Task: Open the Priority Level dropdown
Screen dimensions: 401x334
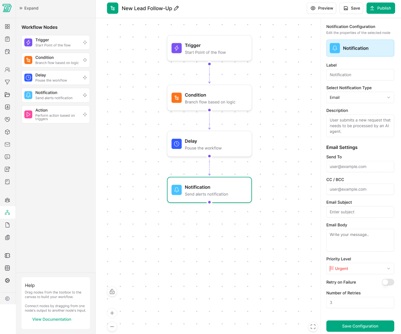Action: pos(360,269)
